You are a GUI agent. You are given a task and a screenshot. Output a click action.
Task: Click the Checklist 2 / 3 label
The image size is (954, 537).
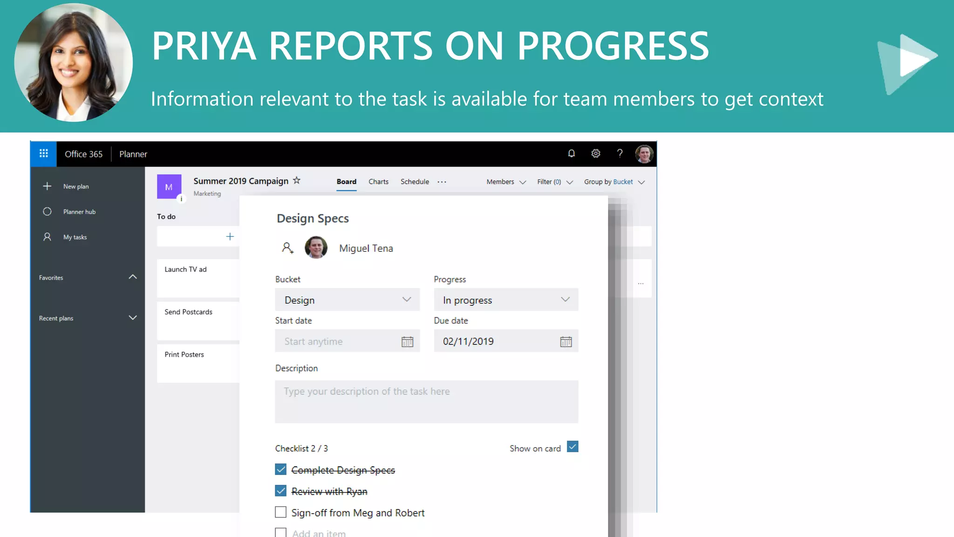(x=301, y=448)
